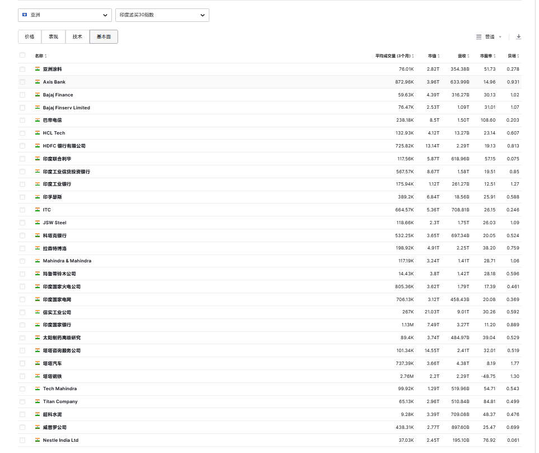
Task: Sort by 名称 column using sort arrows
Action: click(46, 56)
